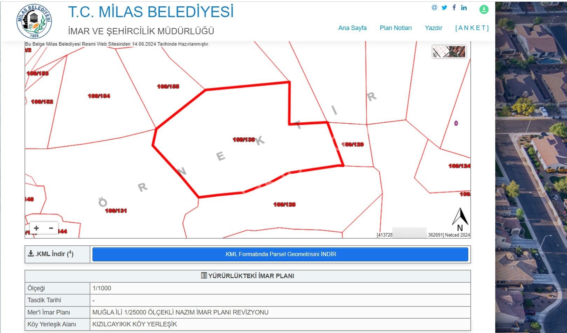Viewport: 567px width, 333px height.
Task: Zoom in using the plus control
Action: tap(36, 228)
